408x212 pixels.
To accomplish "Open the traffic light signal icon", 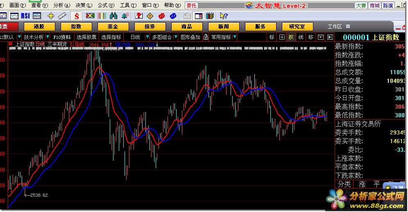I will (x=90, y=16).
